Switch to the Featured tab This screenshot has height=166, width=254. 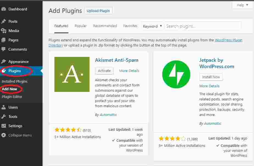[61, 26]
